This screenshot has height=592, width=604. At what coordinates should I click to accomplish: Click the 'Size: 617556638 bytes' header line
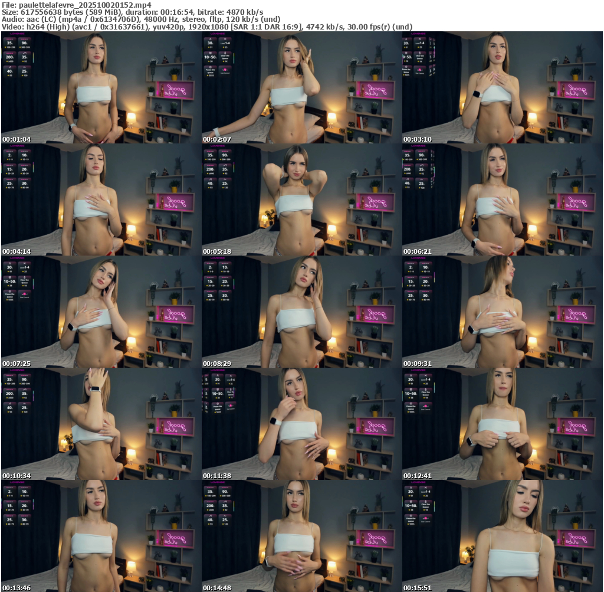click(132, 12)
